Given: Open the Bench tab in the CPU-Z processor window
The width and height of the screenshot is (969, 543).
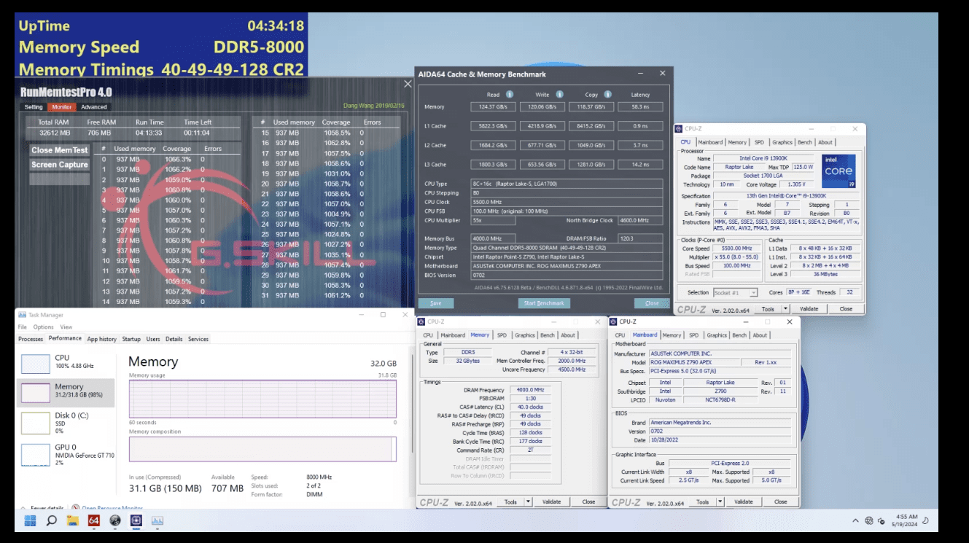Looking at the screenshot, I should coord(805,142).
